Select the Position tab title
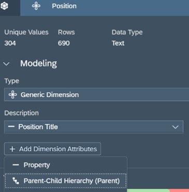Screen dimensions: 189x192 64,6
